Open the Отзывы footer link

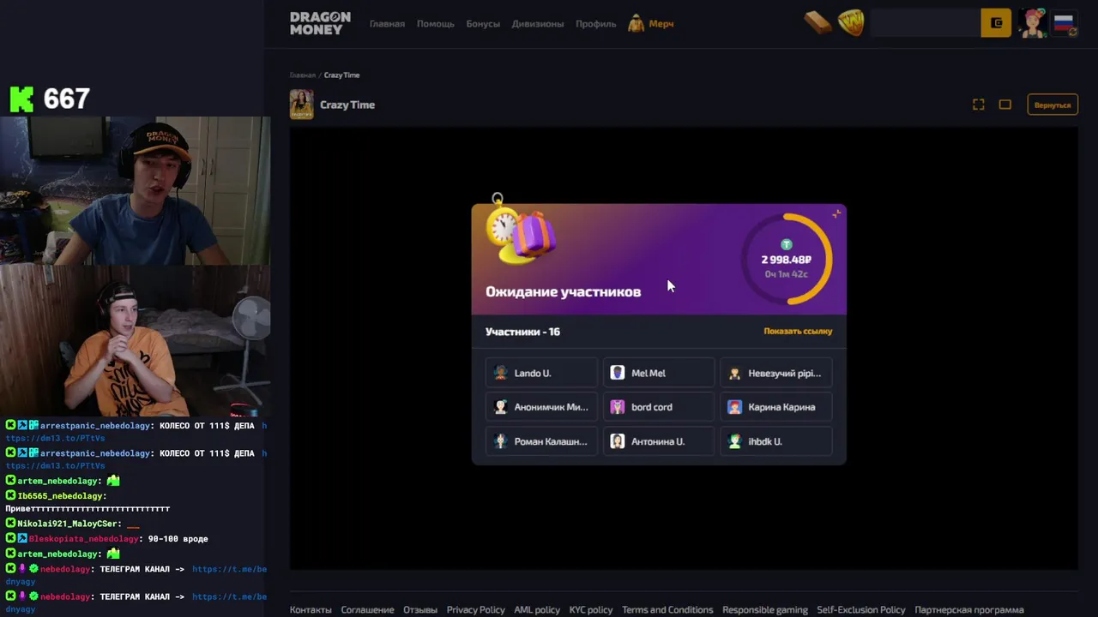tap(420, 610)
